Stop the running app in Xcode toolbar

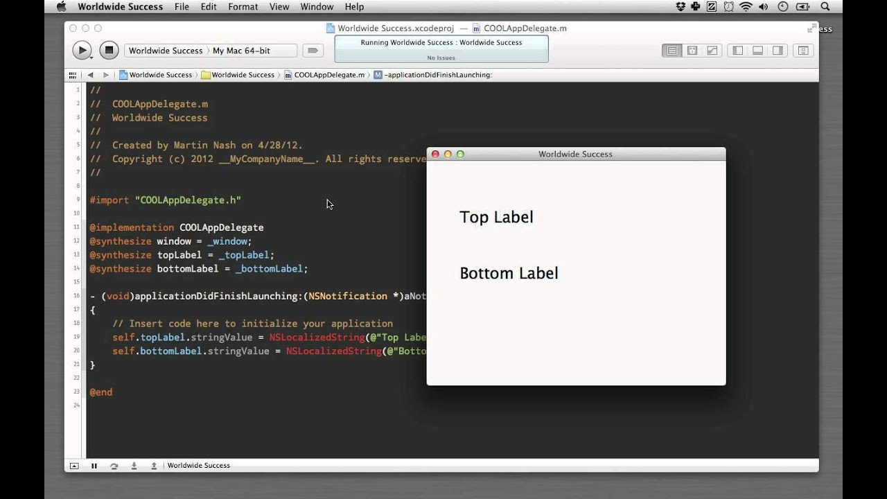109,50
